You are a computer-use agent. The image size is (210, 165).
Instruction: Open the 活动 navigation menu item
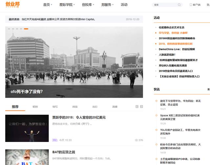click(124, 5)
